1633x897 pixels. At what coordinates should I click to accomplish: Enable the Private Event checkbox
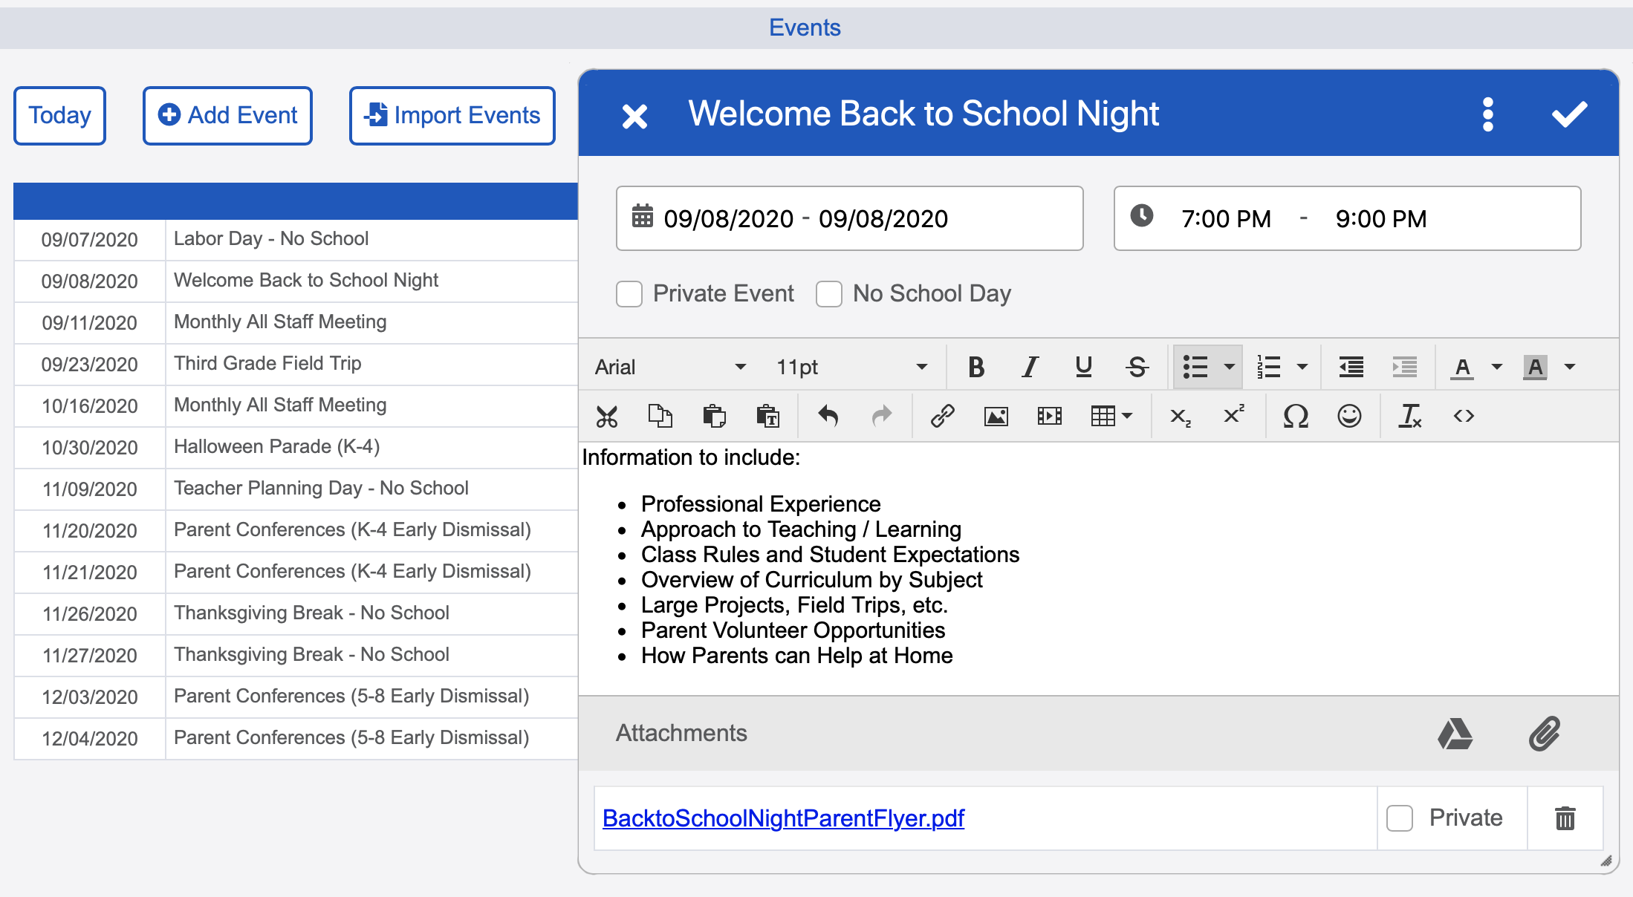coord(629,293)
